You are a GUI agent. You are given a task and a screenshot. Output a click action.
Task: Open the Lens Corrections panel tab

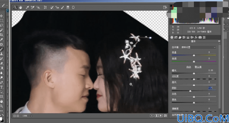tap(192, 37)
